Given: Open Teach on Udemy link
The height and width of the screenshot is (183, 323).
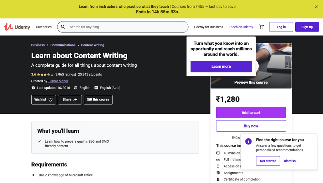Looking at the screenshot, I should pos(241,27).
